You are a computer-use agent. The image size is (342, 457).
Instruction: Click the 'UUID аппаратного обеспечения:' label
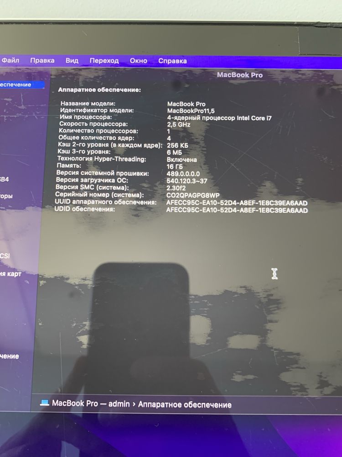[106, 202]
